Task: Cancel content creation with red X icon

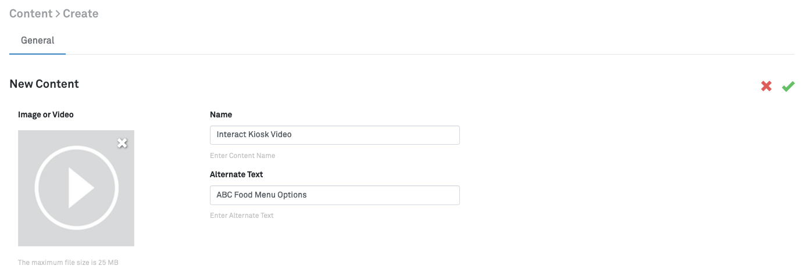Action: pos(766,86)
